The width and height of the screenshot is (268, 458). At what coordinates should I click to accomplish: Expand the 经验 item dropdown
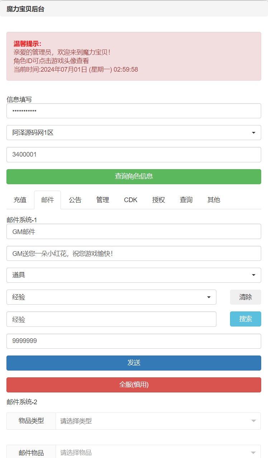[x=111, y=297]
